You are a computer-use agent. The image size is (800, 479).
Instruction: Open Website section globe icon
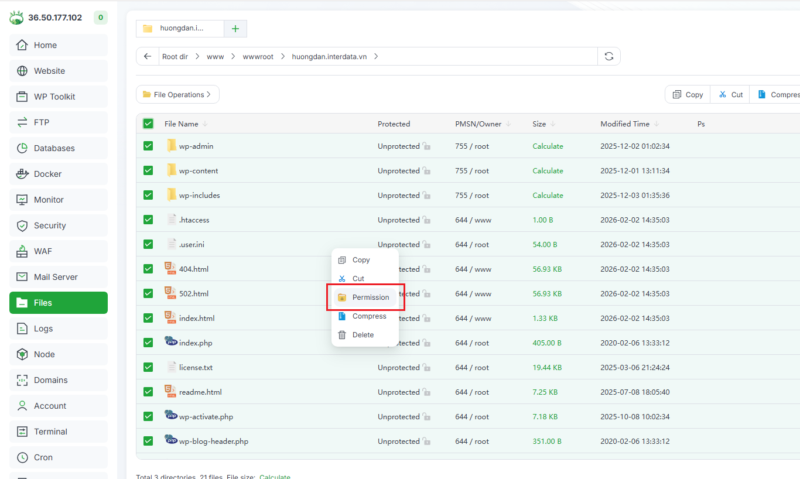22,71
